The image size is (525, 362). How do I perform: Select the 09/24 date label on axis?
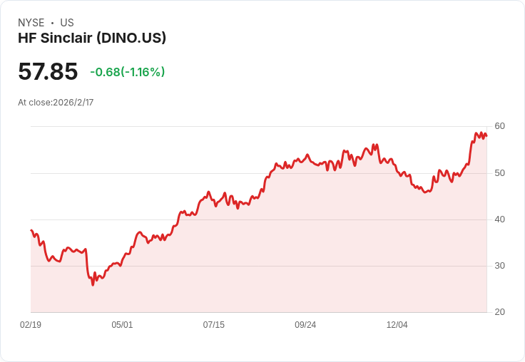coord(305,324)
